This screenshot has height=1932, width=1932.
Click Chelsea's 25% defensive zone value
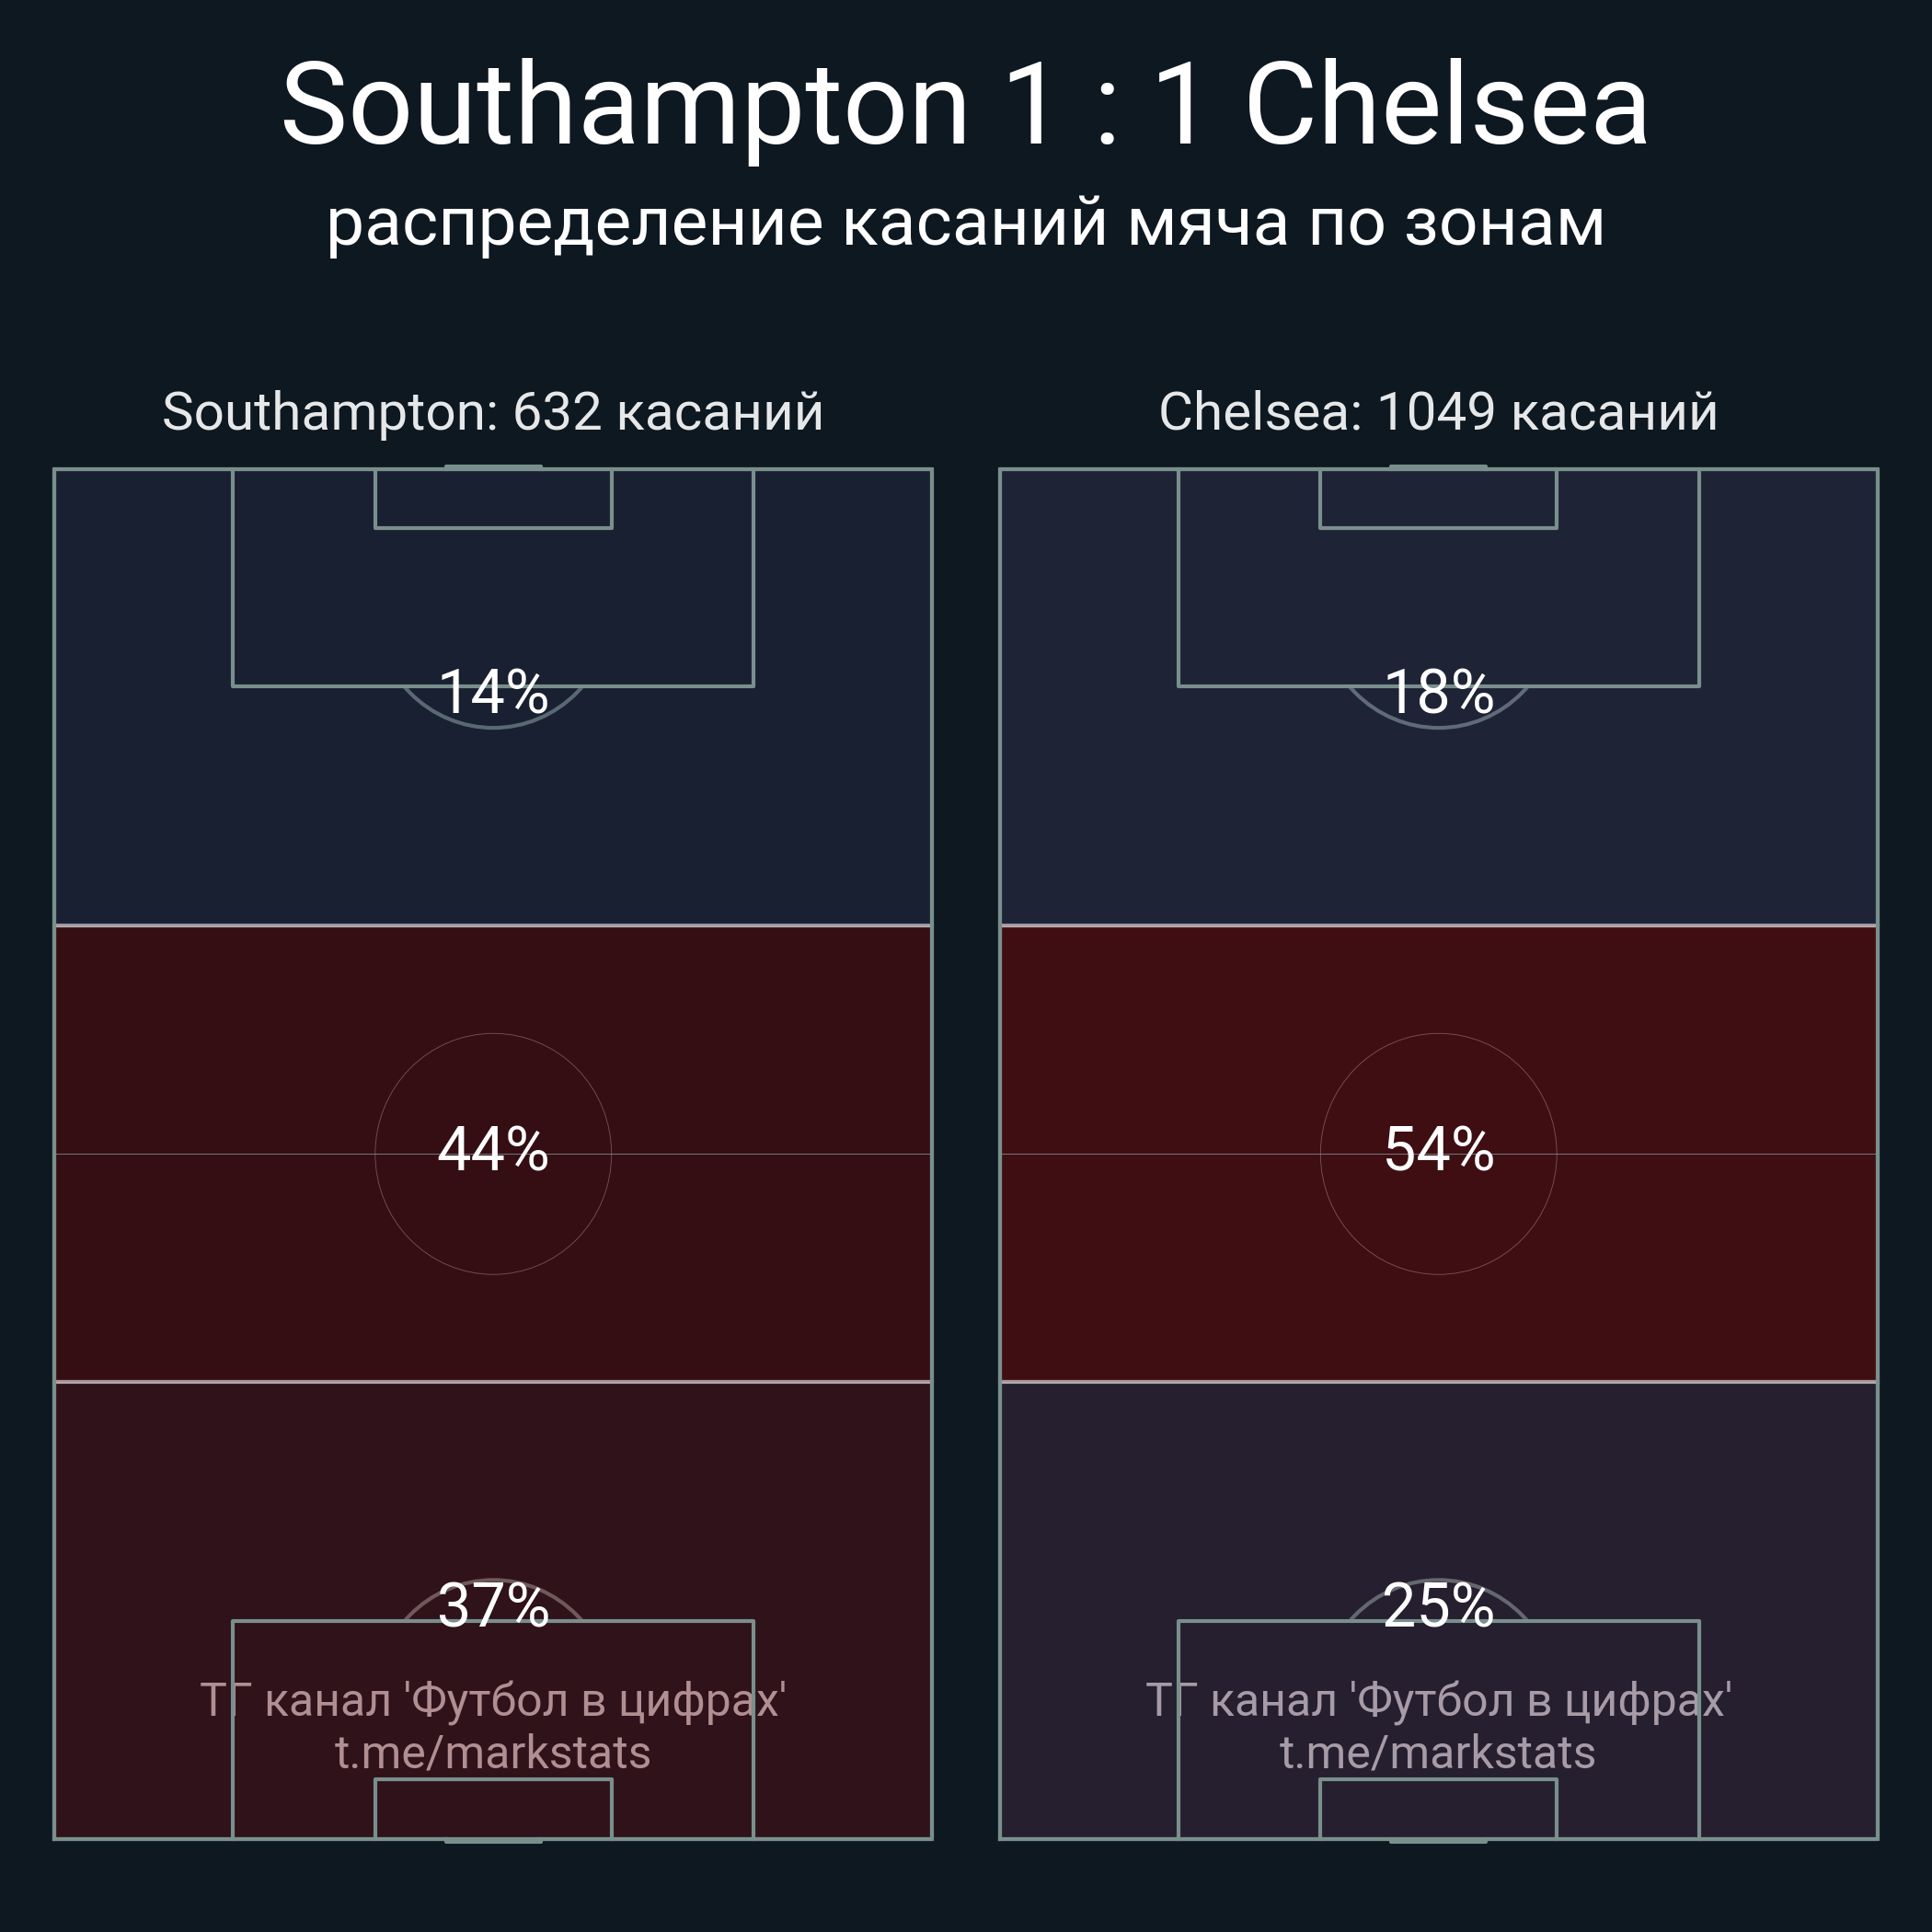(x=1438, y=1606)
